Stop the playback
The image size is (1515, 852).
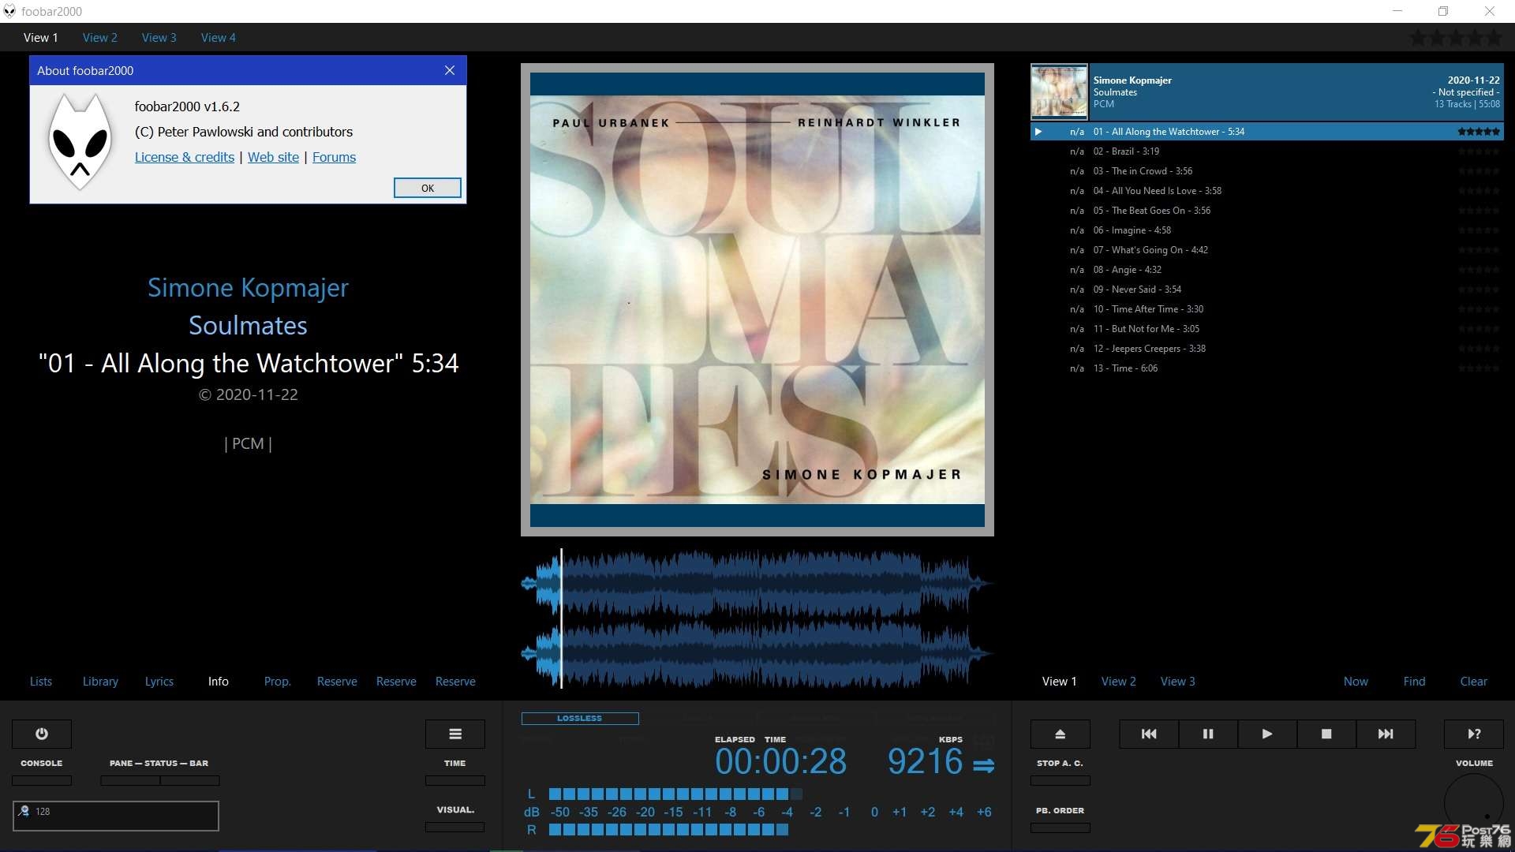coord(1326,734)
